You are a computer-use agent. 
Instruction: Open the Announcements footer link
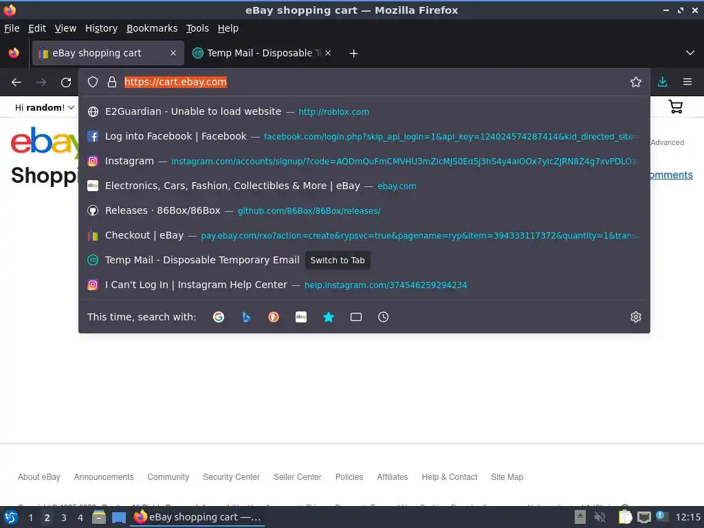104,477
